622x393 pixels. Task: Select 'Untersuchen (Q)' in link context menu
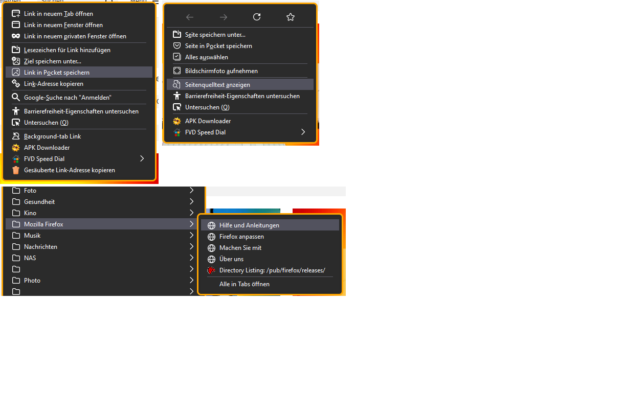pos(79,122)
